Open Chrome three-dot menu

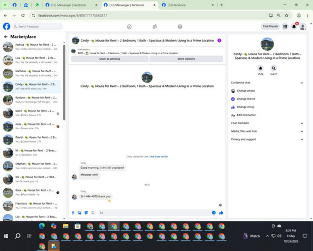point(307,16)
